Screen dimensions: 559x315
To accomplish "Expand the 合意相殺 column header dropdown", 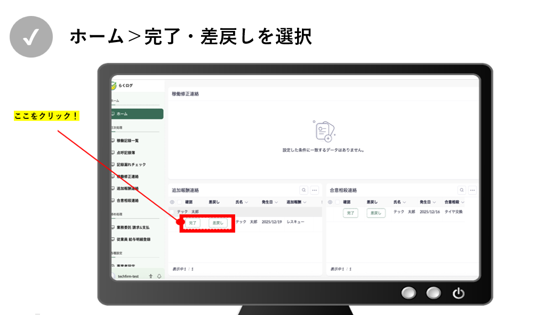I will [x=462, y=203].
